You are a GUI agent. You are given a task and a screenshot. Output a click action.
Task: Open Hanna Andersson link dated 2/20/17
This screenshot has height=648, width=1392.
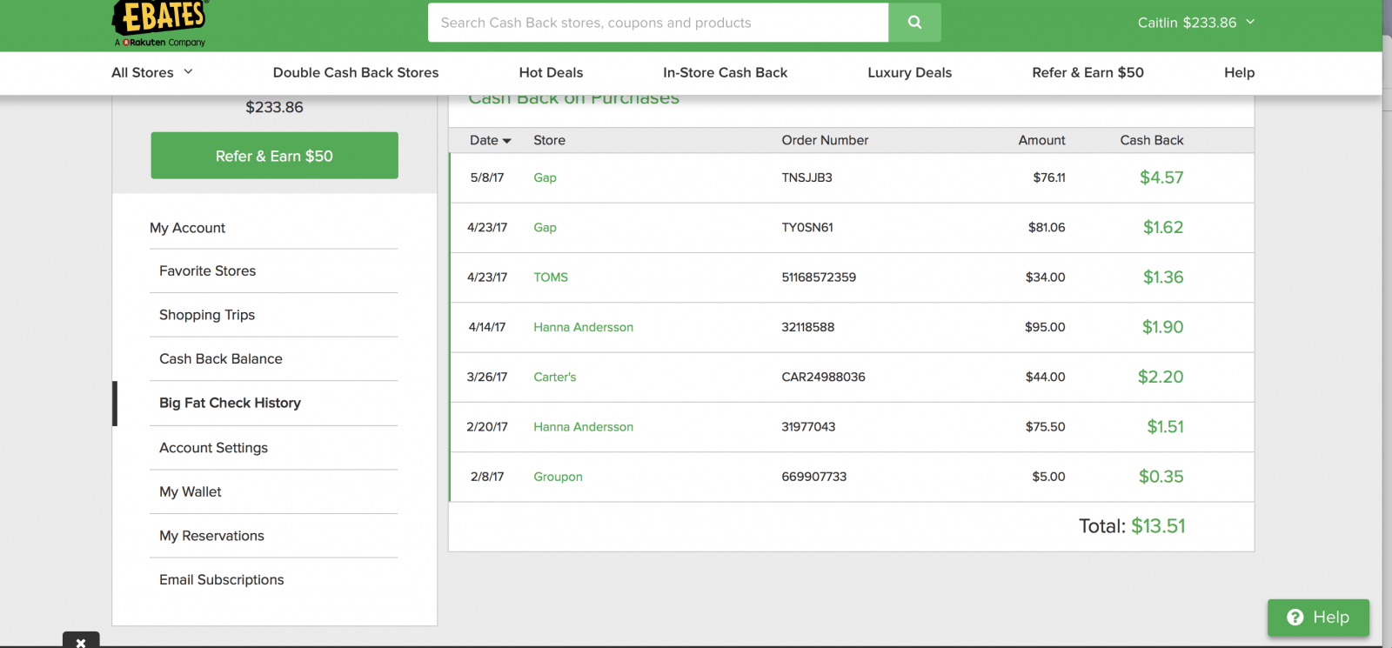coord(583,427)
